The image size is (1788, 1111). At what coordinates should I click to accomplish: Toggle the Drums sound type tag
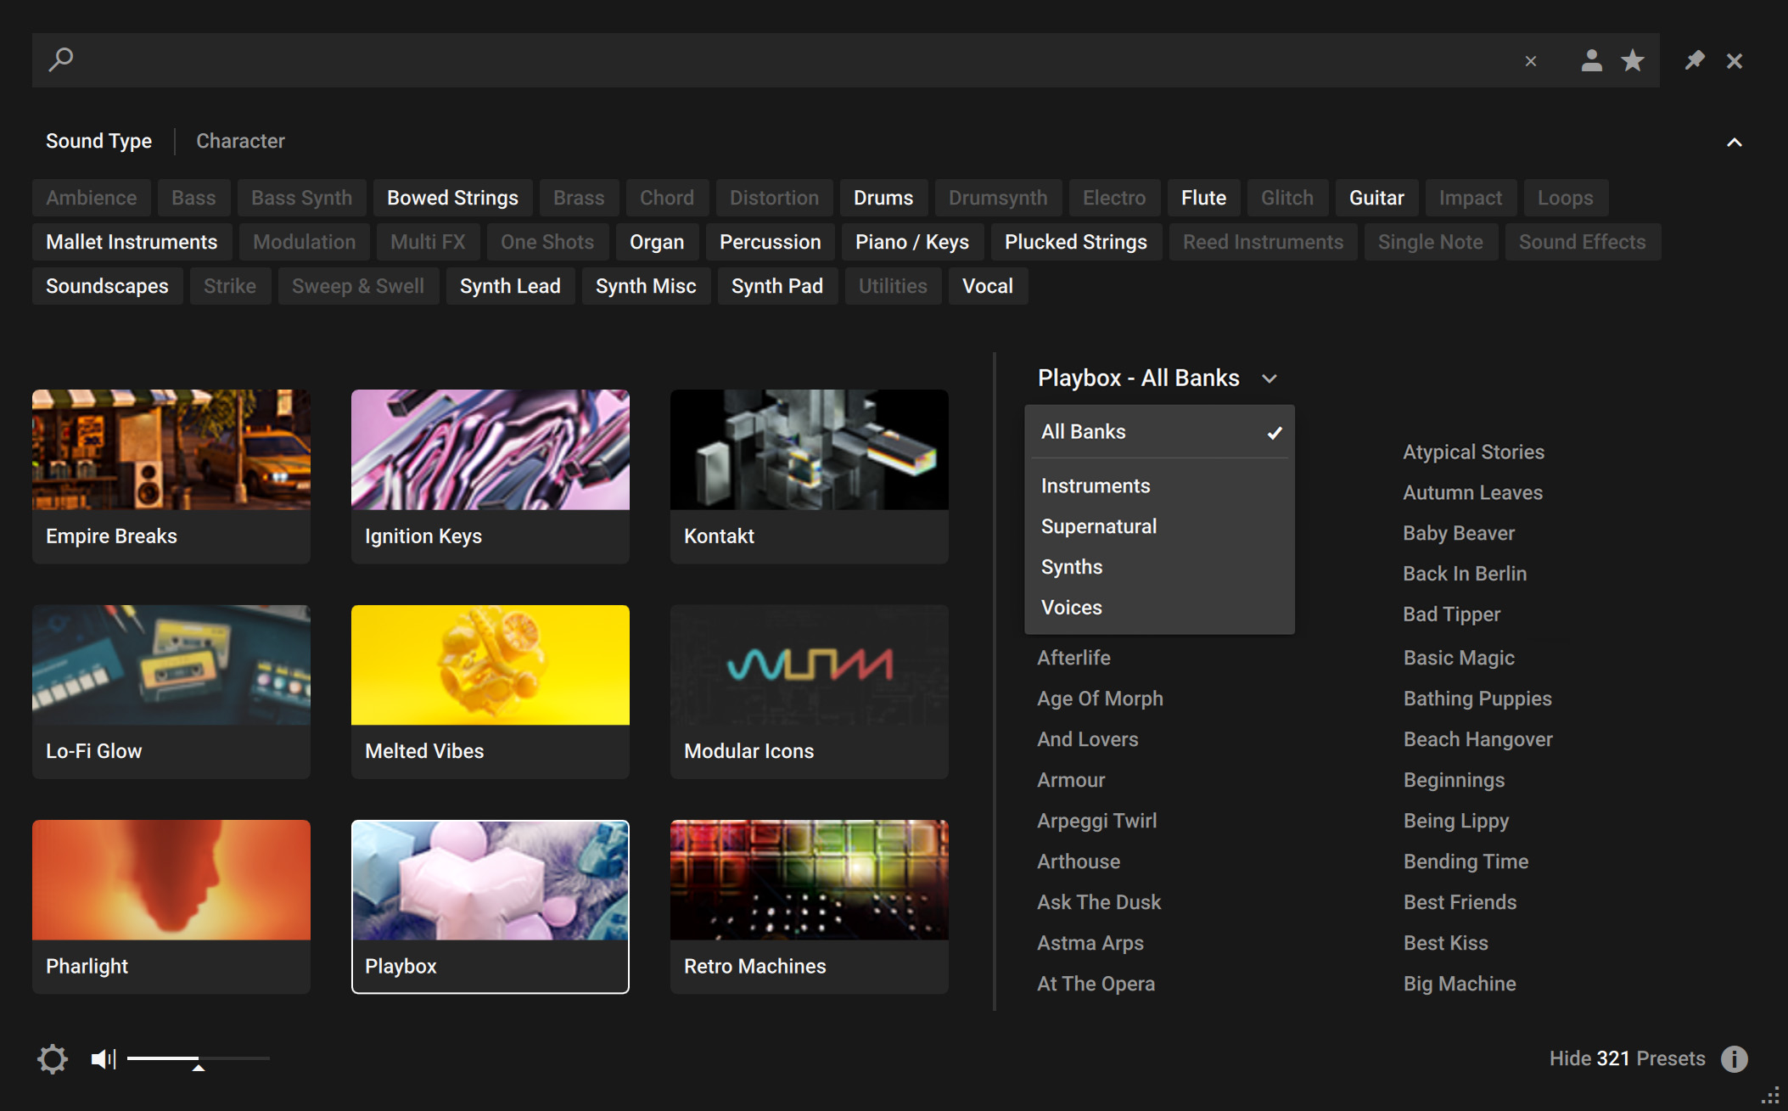click(883, 198)
